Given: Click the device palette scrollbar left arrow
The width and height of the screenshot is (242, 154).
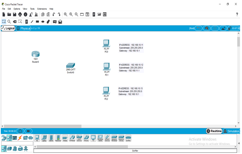Looking at the screenshot, I should (x=35, y=147).
